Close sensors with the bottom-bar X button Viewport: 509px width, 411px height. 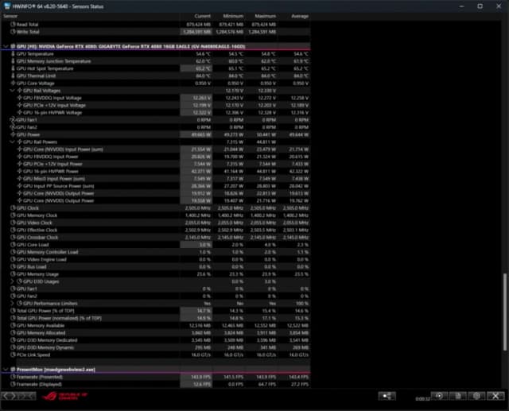click(495, 396)
